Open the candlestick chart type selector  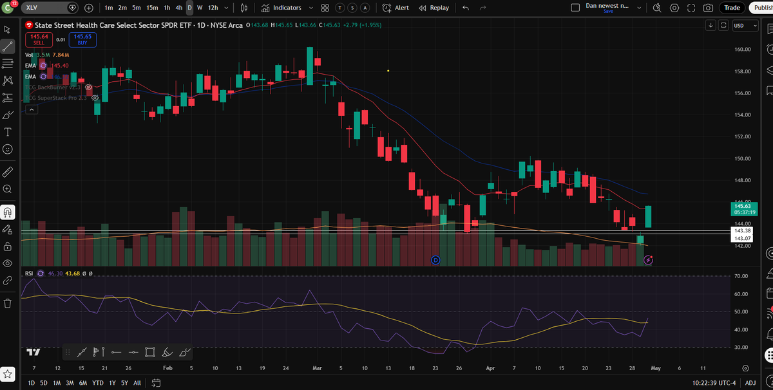tap(244, 8)
